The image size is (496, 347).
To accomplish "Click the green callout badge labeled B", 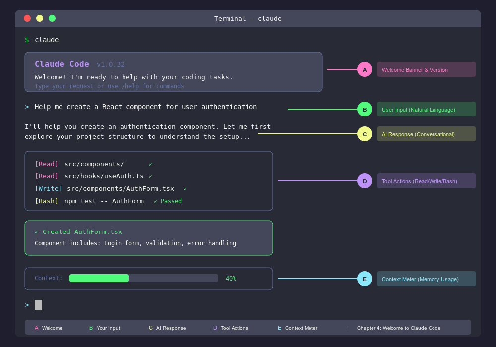I will [x=365, y=109].
